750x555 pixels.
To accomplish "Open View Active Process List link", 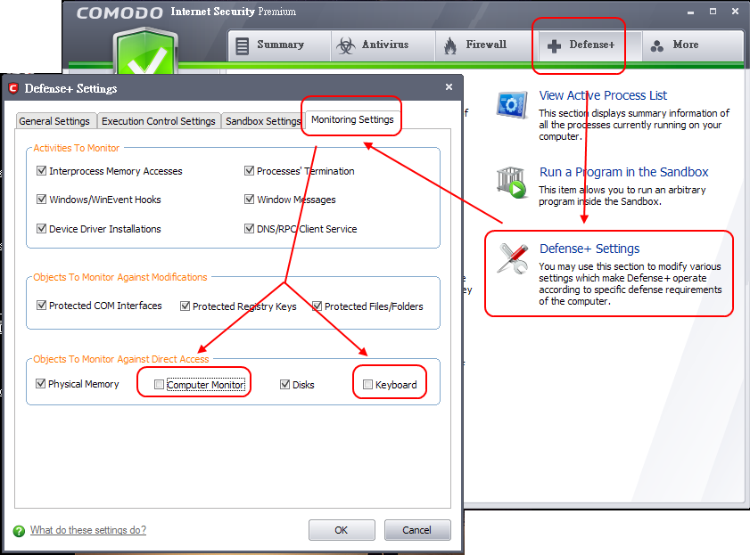I will point(603,95).
